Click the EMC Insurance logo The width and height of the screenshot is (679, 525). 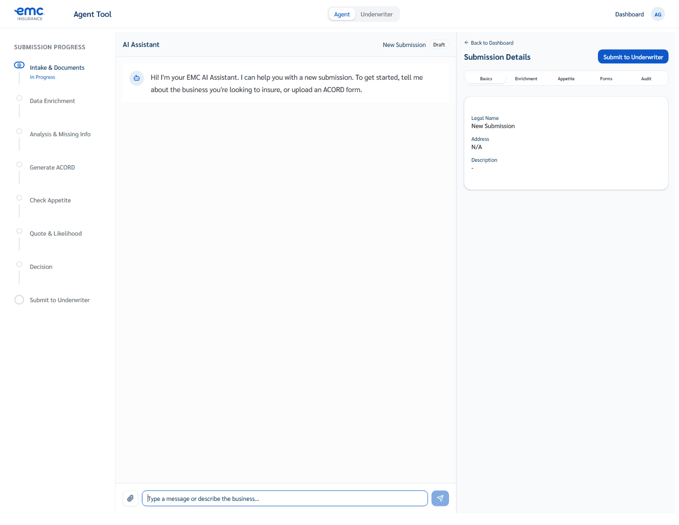(x=29, y=14)
